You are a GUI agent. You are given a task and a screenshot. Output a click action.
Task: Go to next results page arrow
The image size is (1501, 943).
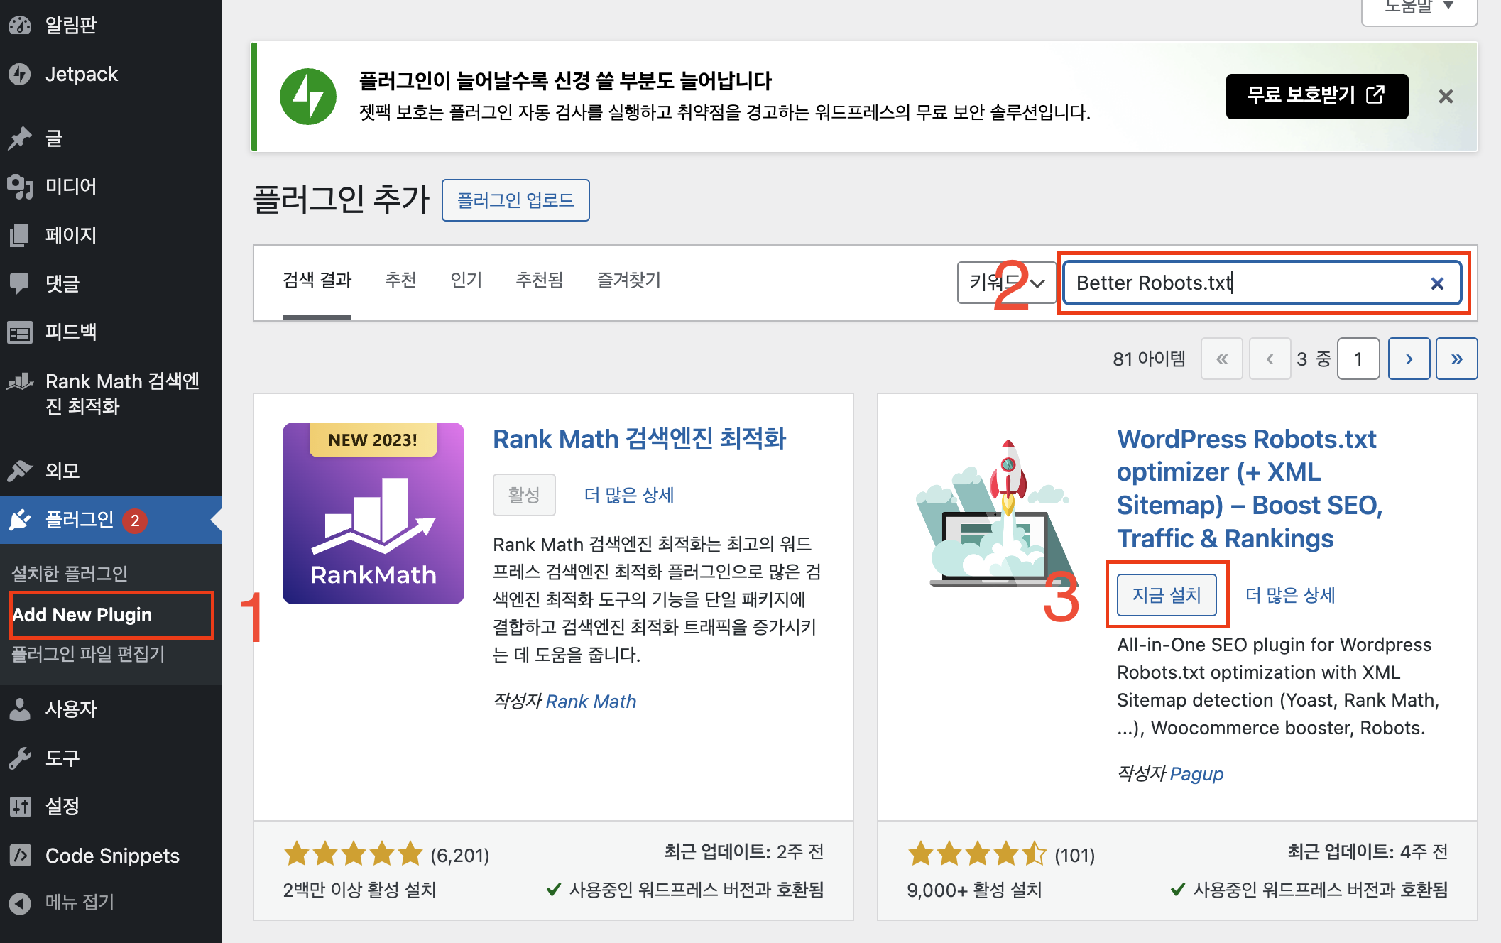coord(1408,359)
